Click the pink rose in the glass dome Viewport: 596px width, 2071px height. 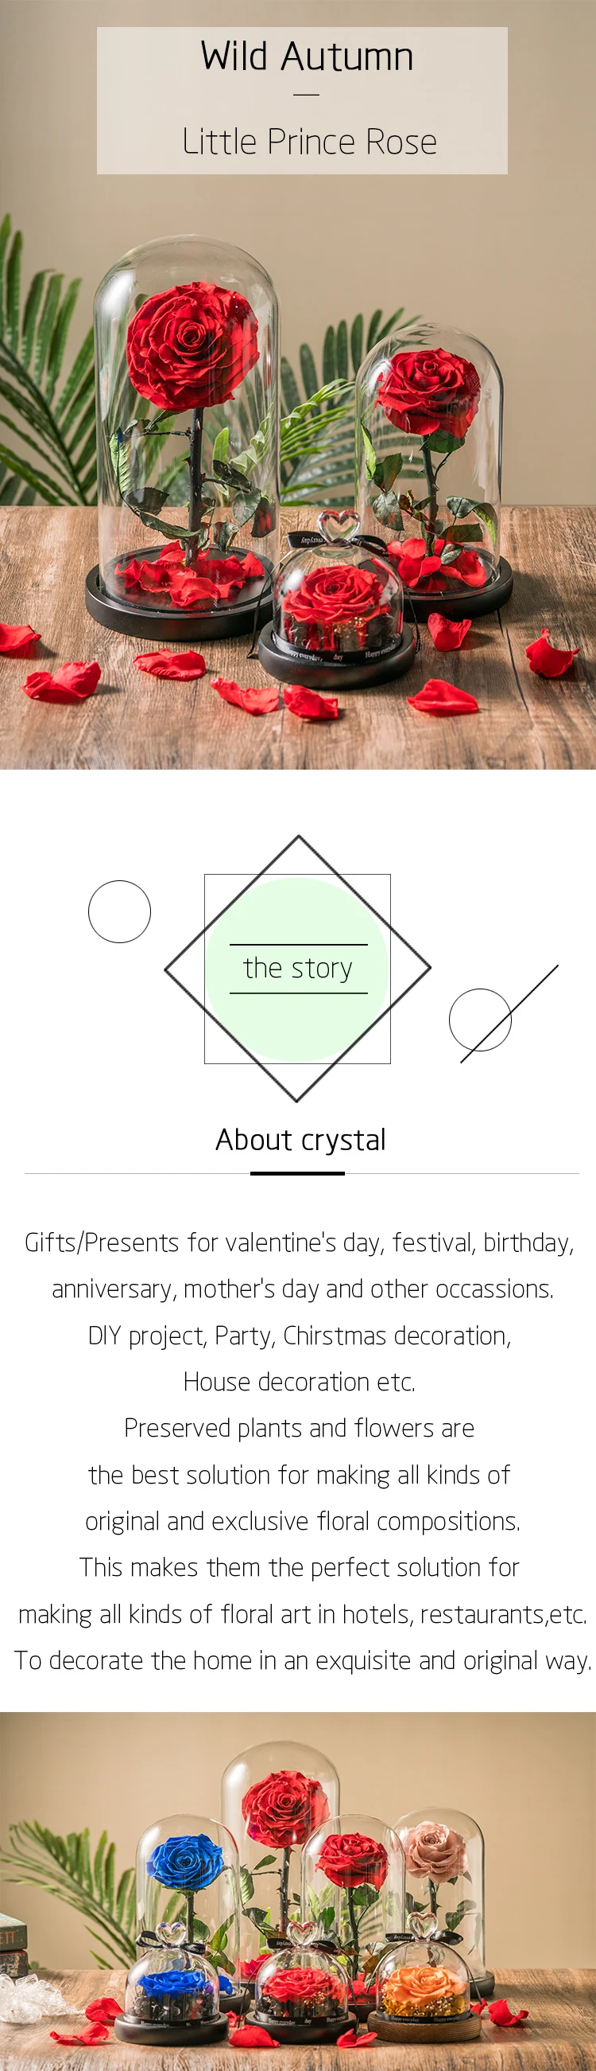coord(436,1848)
